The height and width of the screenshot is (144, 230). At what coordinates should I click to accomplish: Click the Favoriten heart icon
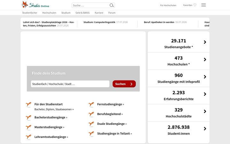pos(195,5)
